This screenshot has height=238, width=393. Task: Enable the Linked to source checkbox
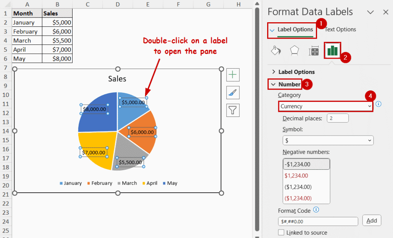282,232
